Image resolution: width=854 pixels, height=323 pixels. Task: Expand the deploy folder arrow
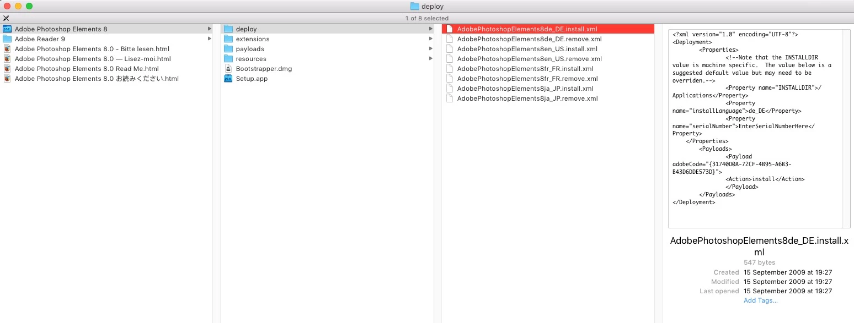[x=431, y=29]
